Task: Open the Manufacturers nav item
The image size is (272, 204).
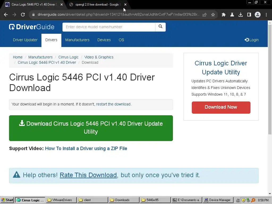Action: pos(77,40)
